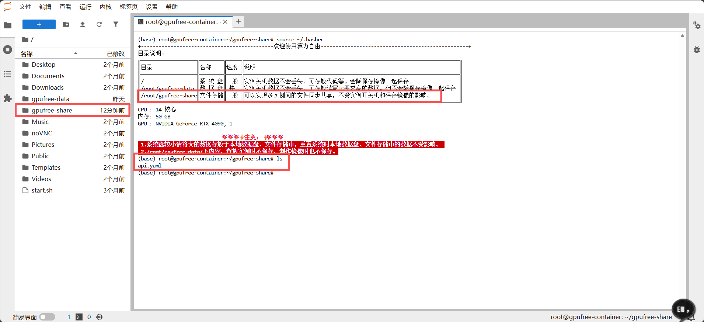
Task: Click the kernel chip icon in status bar
Action: pos(100,317)
